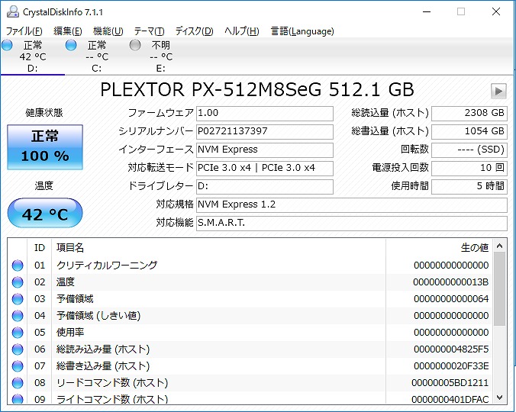The width and height of the screenshot is (516, 412).
Task: Click the blue status circle for drive D:
Action: point(7,45)
